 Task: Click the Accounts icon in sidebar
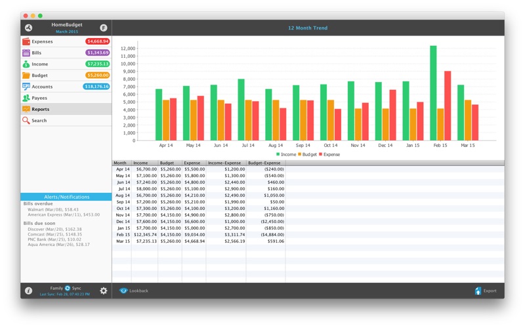tap(26, 87)
